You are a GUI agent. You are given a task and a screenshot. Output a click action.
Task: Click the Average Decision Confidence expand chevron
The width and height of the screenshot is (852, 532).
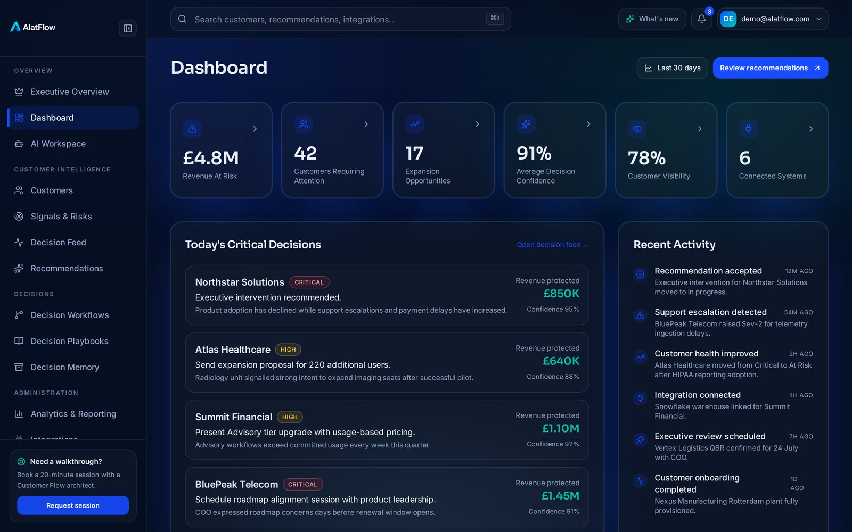coord(588,124)
